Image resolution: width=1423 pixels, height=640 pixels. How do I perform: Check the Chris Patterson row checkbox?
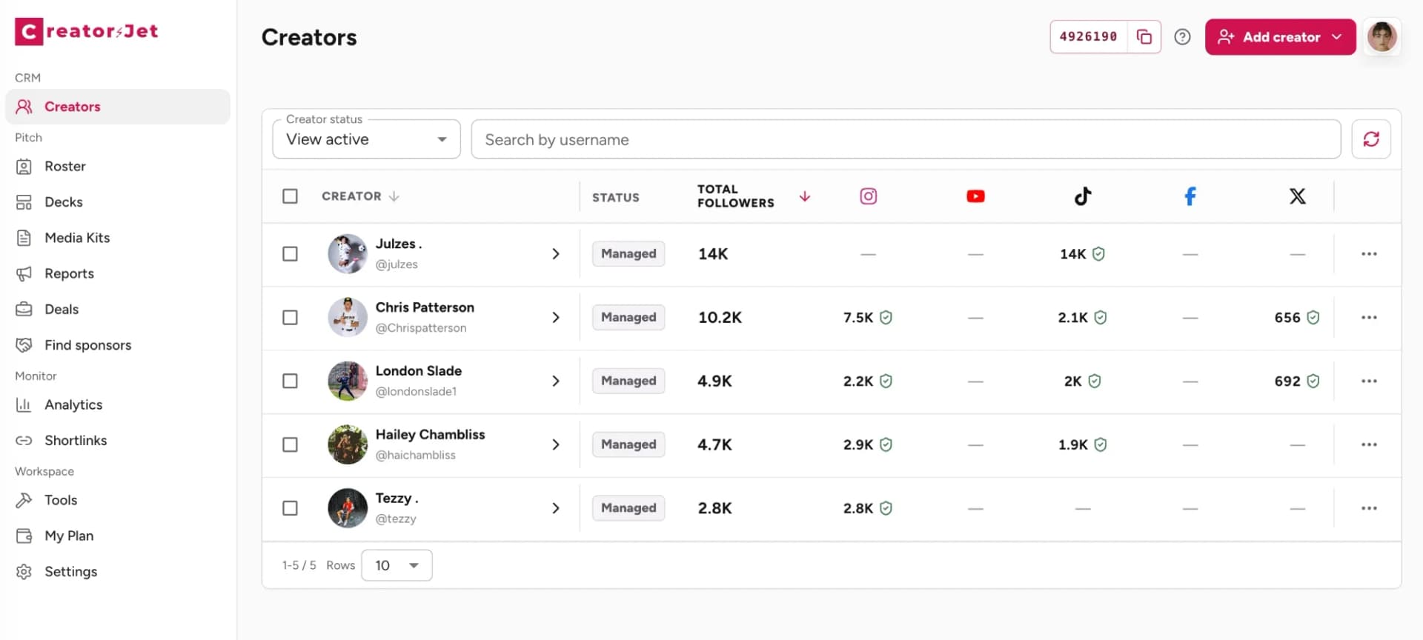pyautogui.click(x=290, y=318)
